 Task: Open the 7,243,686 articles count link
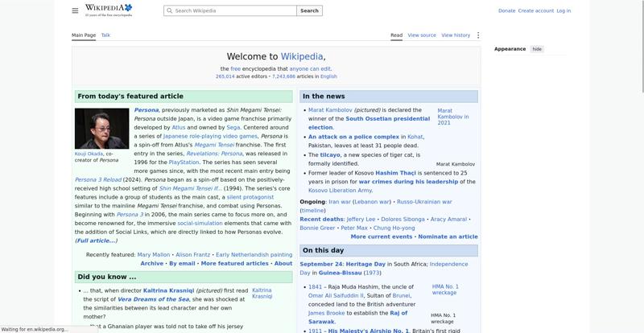coord(283,76)
